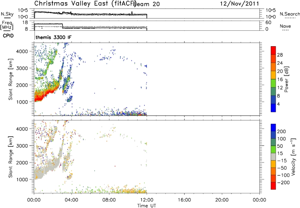
Task: Click the '1000' tick on the velocity panel axis
Action: pos(22,179)
